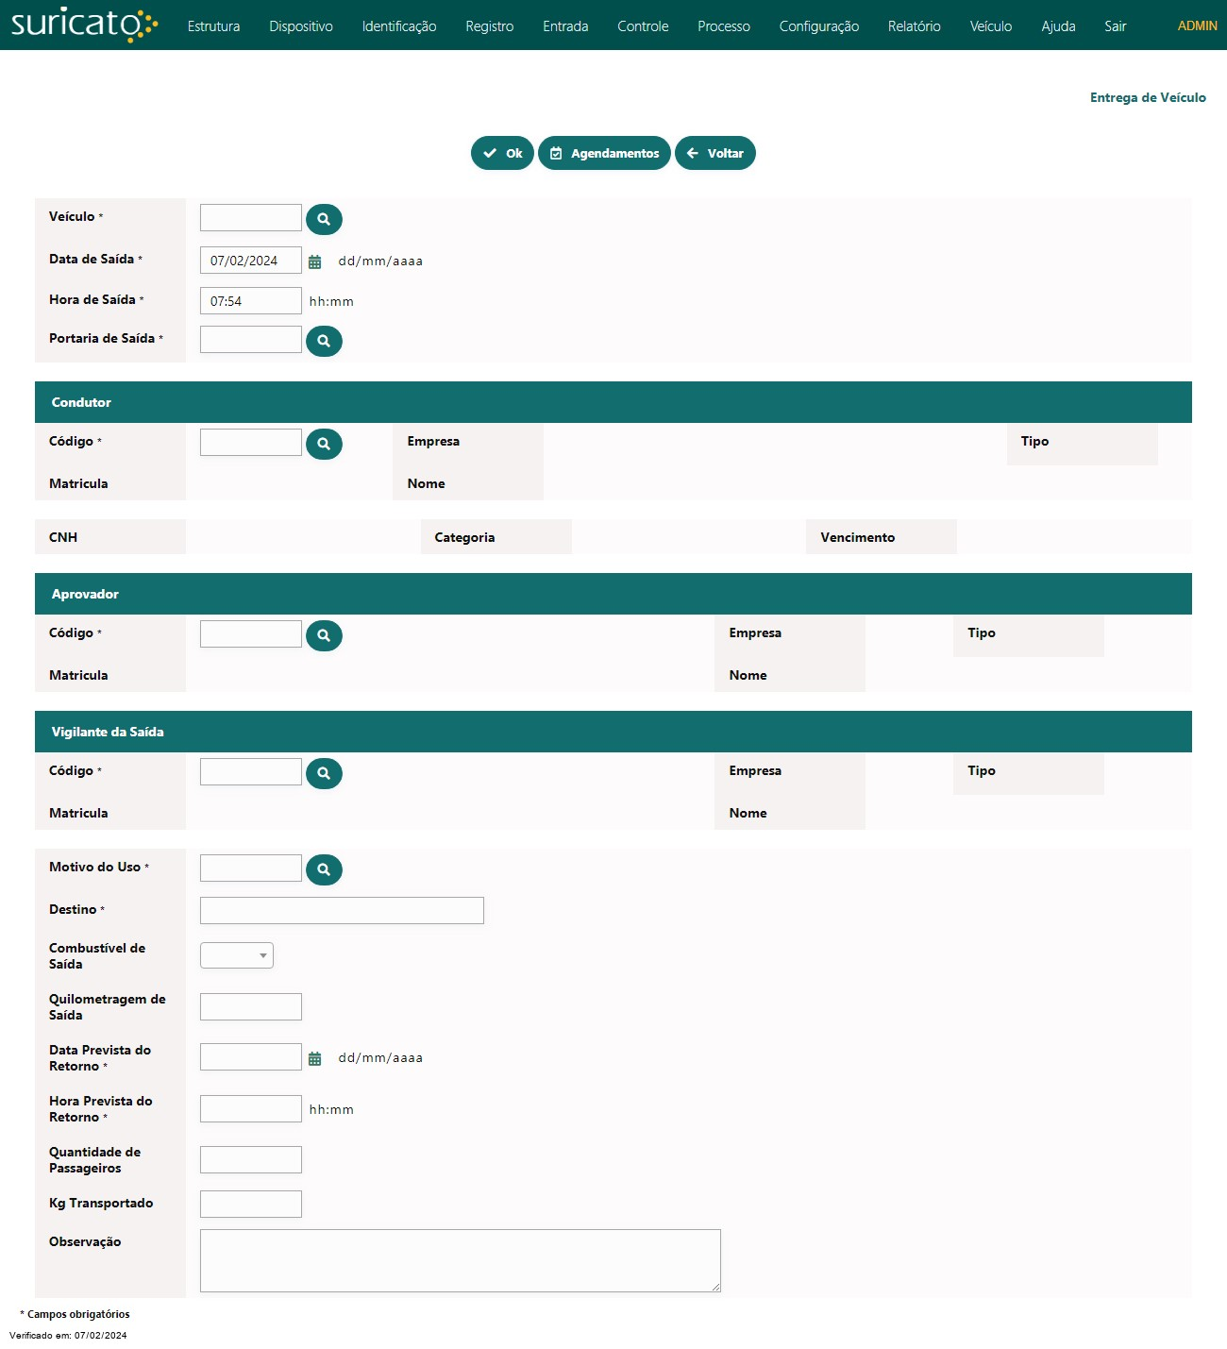Viewport: 1227px width, 1349px height.
Task: Click the ADMIN user label
Action: [1198, 25]
